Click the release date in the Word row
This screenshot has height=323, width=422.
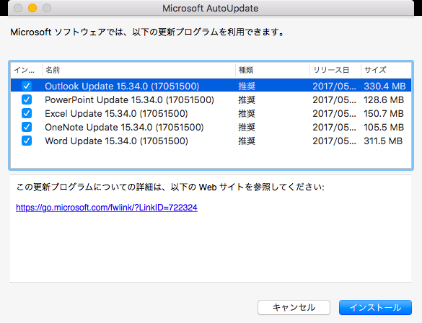pyautogui.click(x=334, y=141)
